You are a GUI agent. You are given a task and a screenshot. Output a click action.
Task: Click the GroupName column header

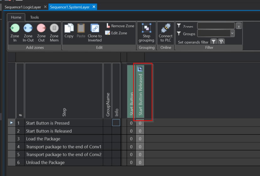pos(107,91)
